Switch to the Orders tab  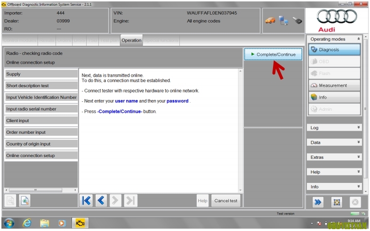tap(64, 41)
